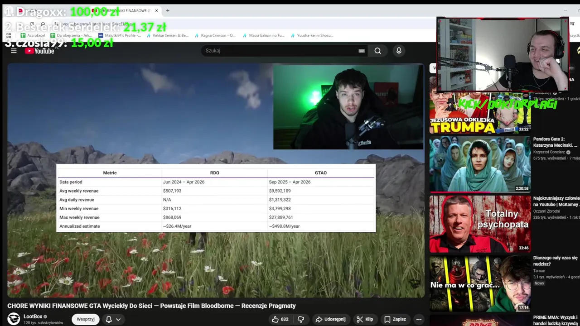Open Pandora Gate 2 video title
This screenshot has height=326, width=580.
[555, 142]
